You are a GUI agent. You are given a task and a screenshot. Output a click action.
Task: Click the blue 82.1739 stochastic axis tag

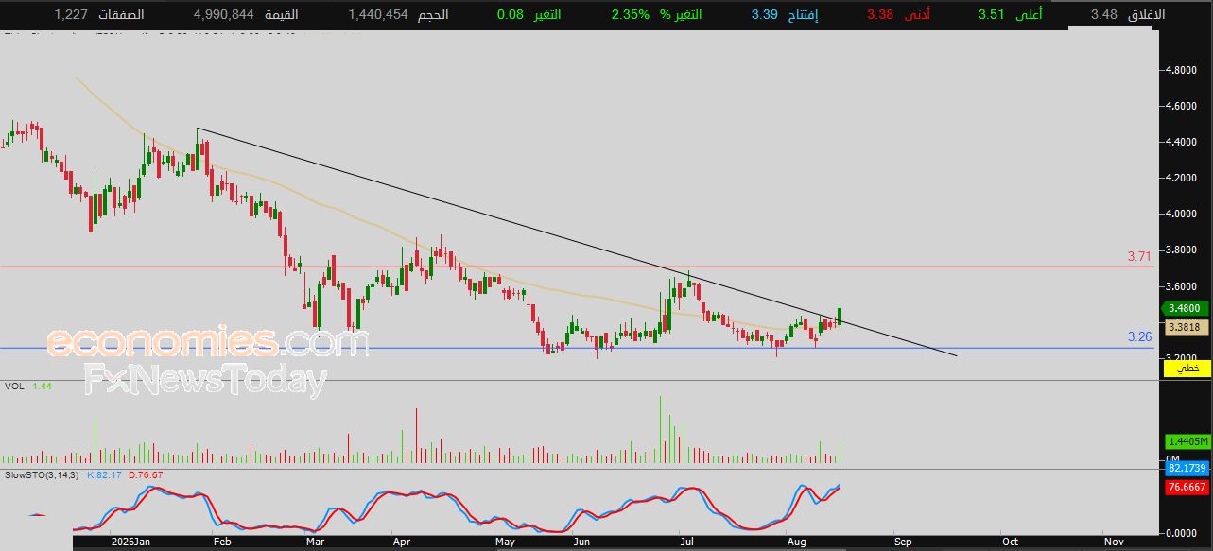pos(1187,469)
